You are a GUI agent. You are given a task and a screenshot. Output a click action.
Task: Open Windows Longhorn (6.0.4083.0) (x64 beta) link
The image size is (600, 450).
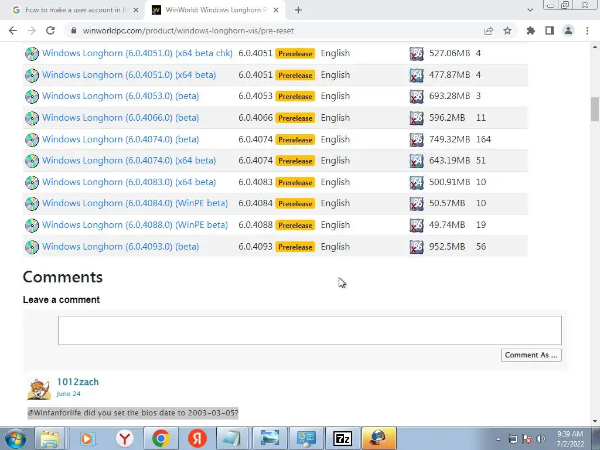point(129,182)
